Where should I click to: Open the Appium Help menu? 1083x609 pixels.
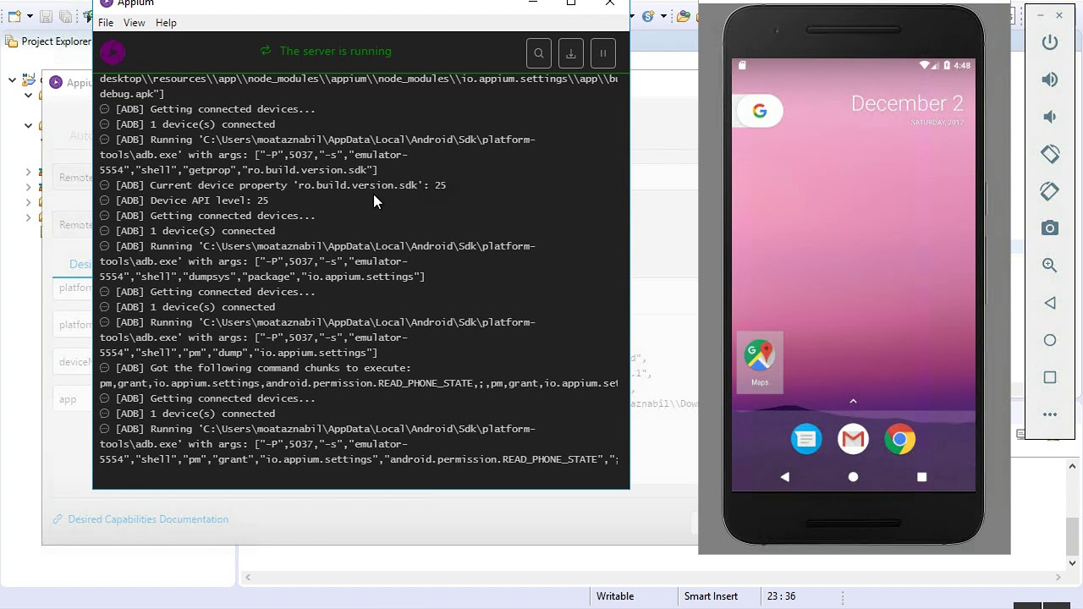[x=166, y=23]
